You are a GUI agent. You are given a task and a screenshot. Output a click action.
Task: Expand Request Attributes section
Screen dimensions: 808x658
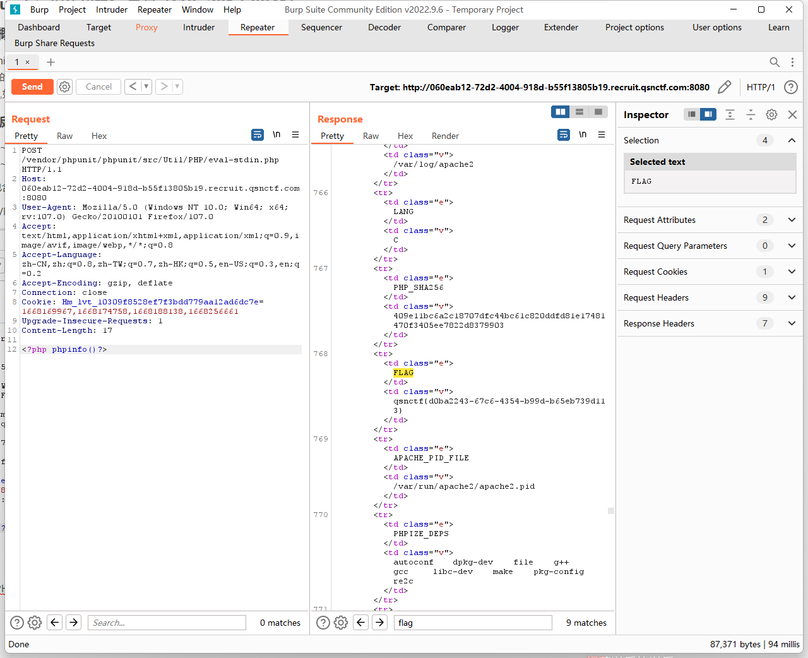tap(792, 220)
